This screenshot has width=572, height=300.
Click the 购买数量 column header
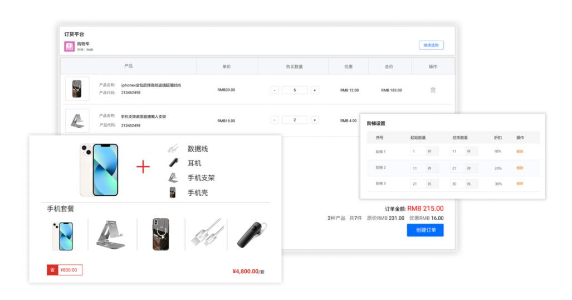click(295, 66)
